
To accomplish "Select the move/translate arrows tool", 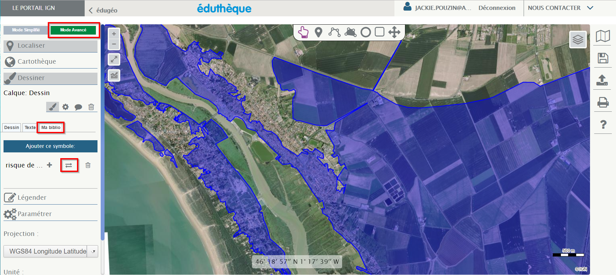I will 394,32.
